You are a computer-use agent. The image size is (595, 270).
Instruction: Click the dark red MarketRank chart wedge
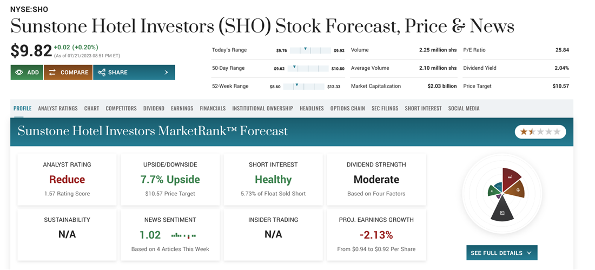pos(510,177)
